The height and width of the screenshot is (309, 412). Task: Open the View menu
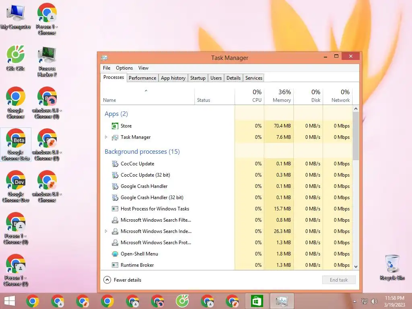pos(144,68)
